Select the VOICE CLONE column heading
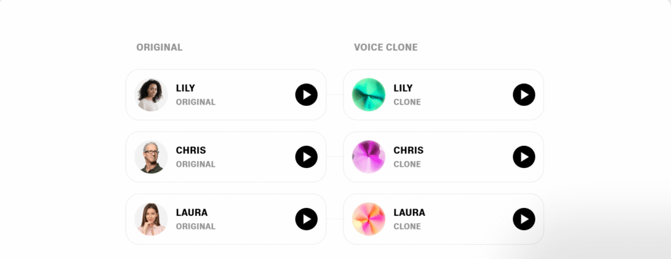Viewport: 671px width, 259px height. (385, 48)
